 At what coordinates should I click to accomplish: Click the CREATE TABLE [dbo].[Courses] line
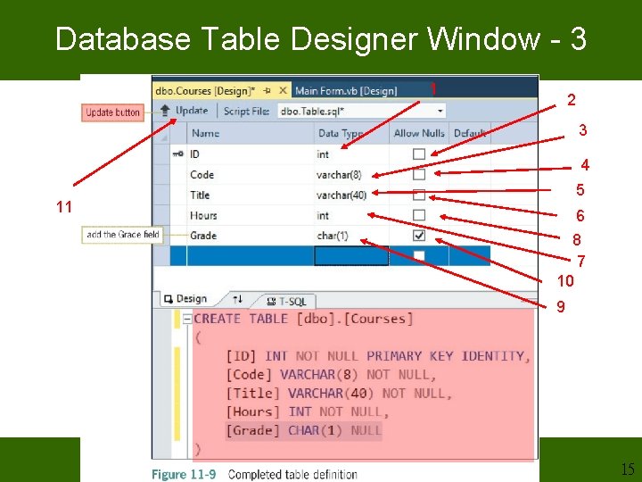click(x=303, y=319)
